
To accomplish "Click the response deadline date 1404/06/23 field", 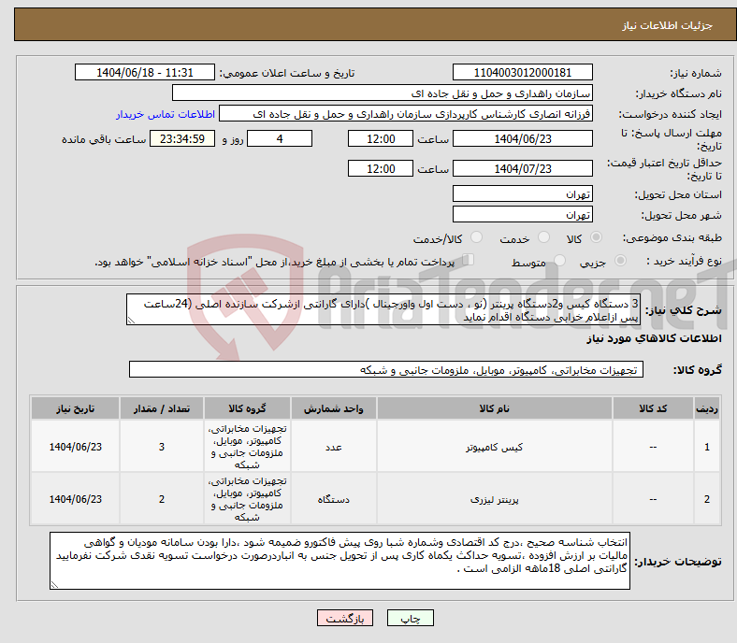I will pos(523,138).
